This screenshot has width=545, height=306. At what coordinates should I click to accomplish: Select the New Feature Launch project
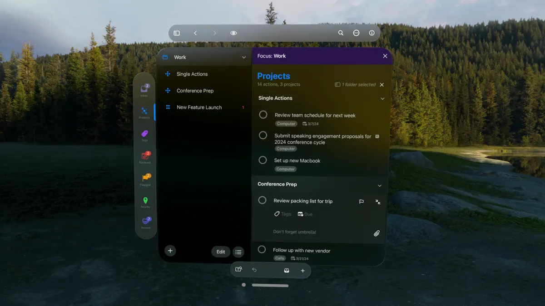pyautogui.click(x=198, y=107)
